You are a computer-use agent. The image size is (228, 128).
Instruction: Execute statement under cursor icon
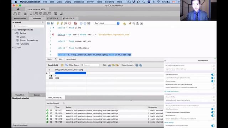point(62,23)
